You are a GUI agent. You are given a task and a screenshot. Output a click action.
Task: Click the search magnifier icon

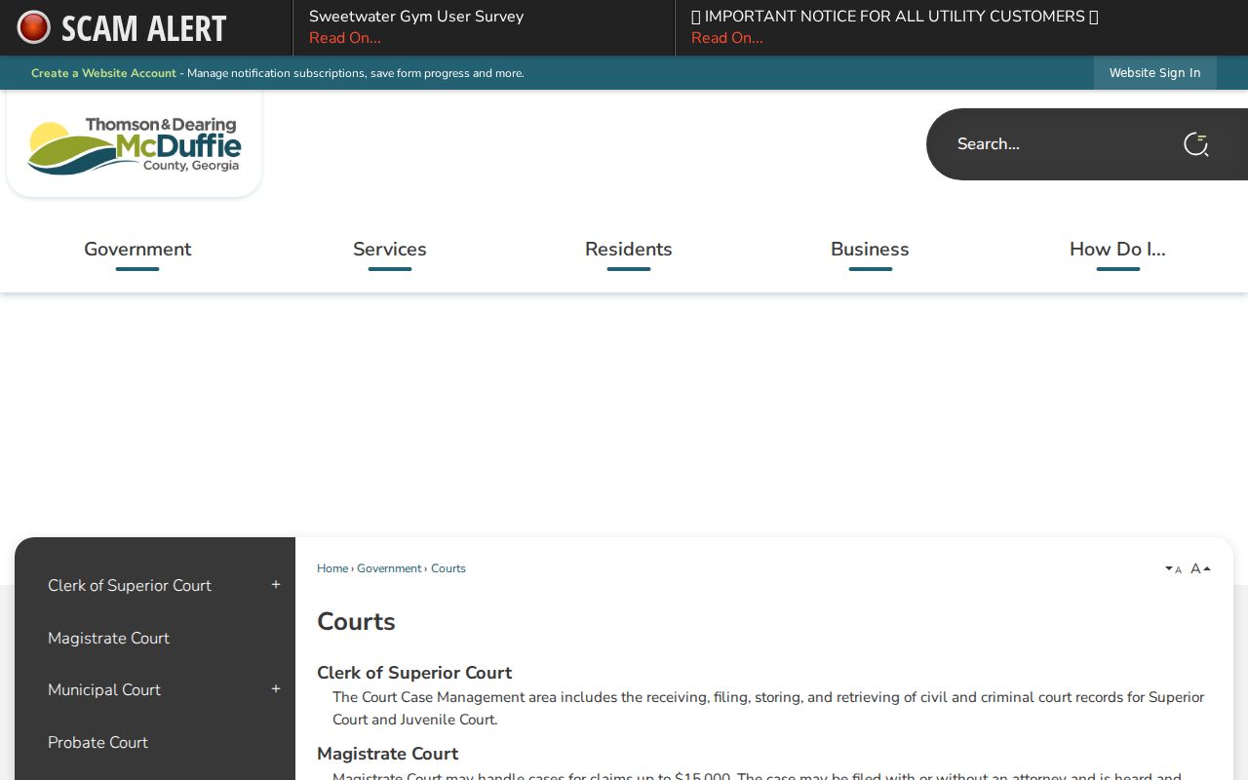(x=1196, y=144)
